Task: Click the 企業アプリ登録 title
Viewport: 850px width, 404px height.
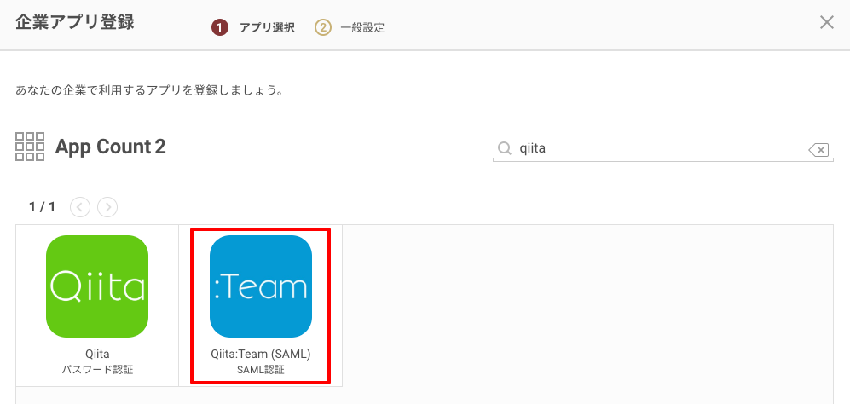Action: [x=75, y=23]
